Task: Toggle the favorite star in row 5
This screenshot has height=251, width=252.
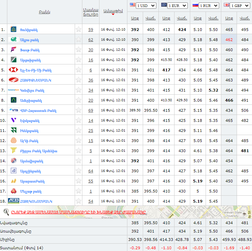Action: click(79, 70)
